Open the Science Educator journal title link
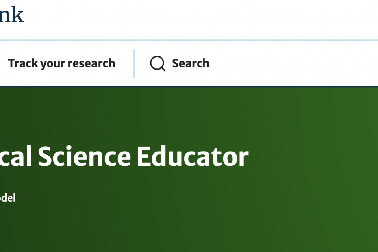Viewport: 378px width, 252px height. pyautogui.click(x=124, y=156)
